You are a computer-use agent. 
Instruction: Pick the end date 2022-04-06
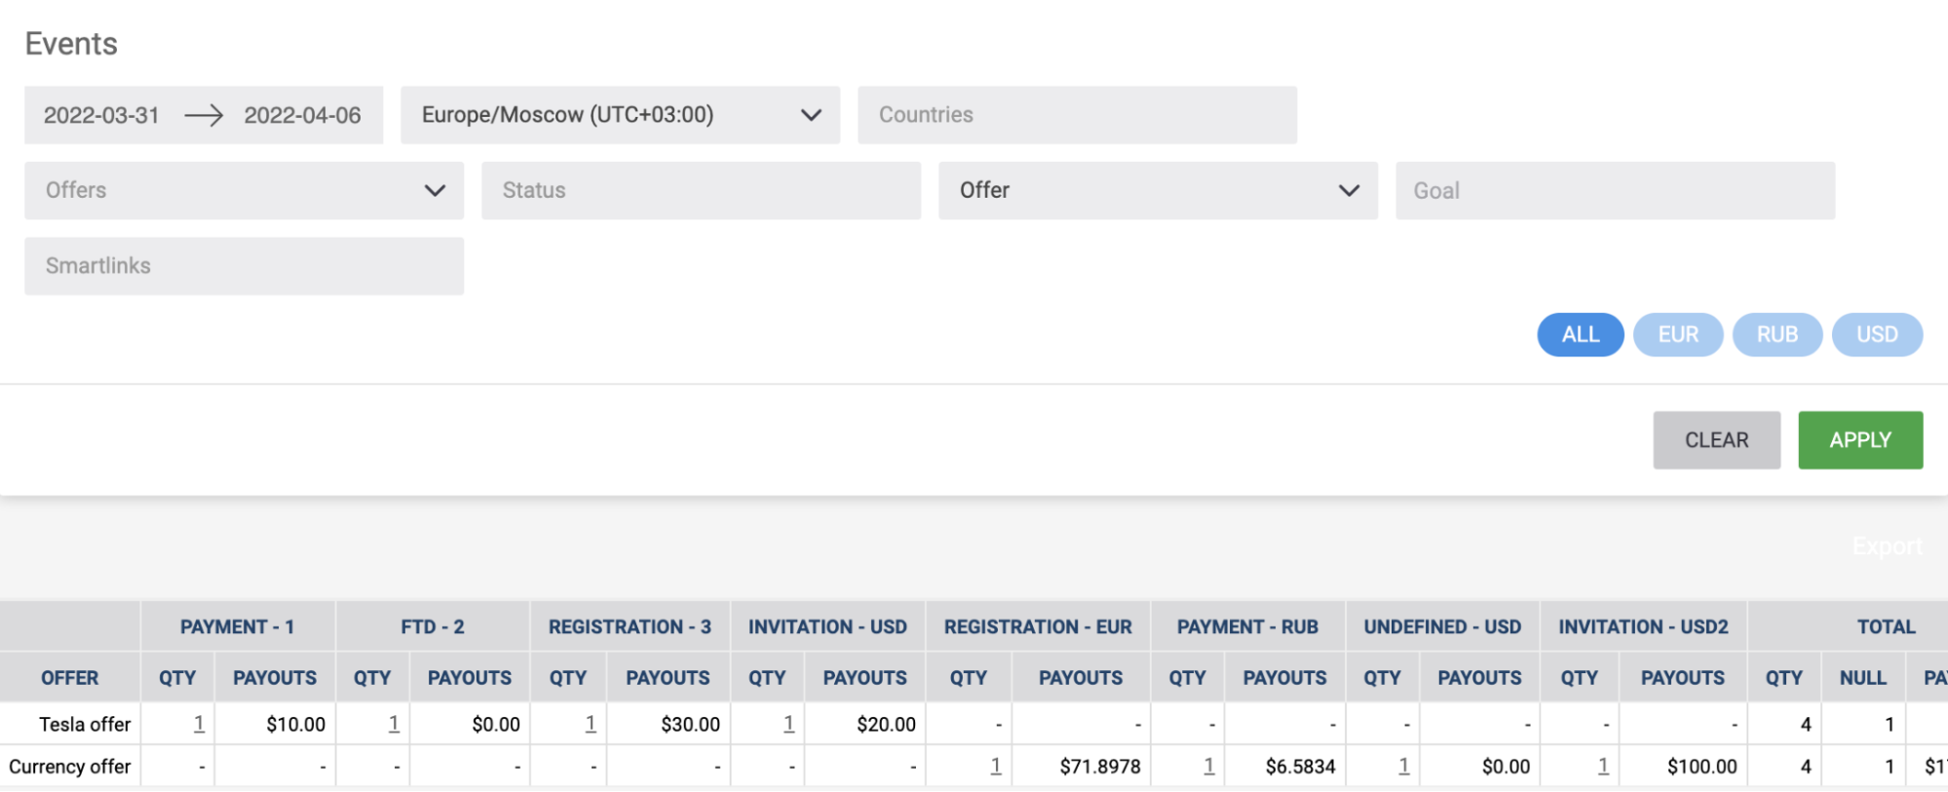302,116
